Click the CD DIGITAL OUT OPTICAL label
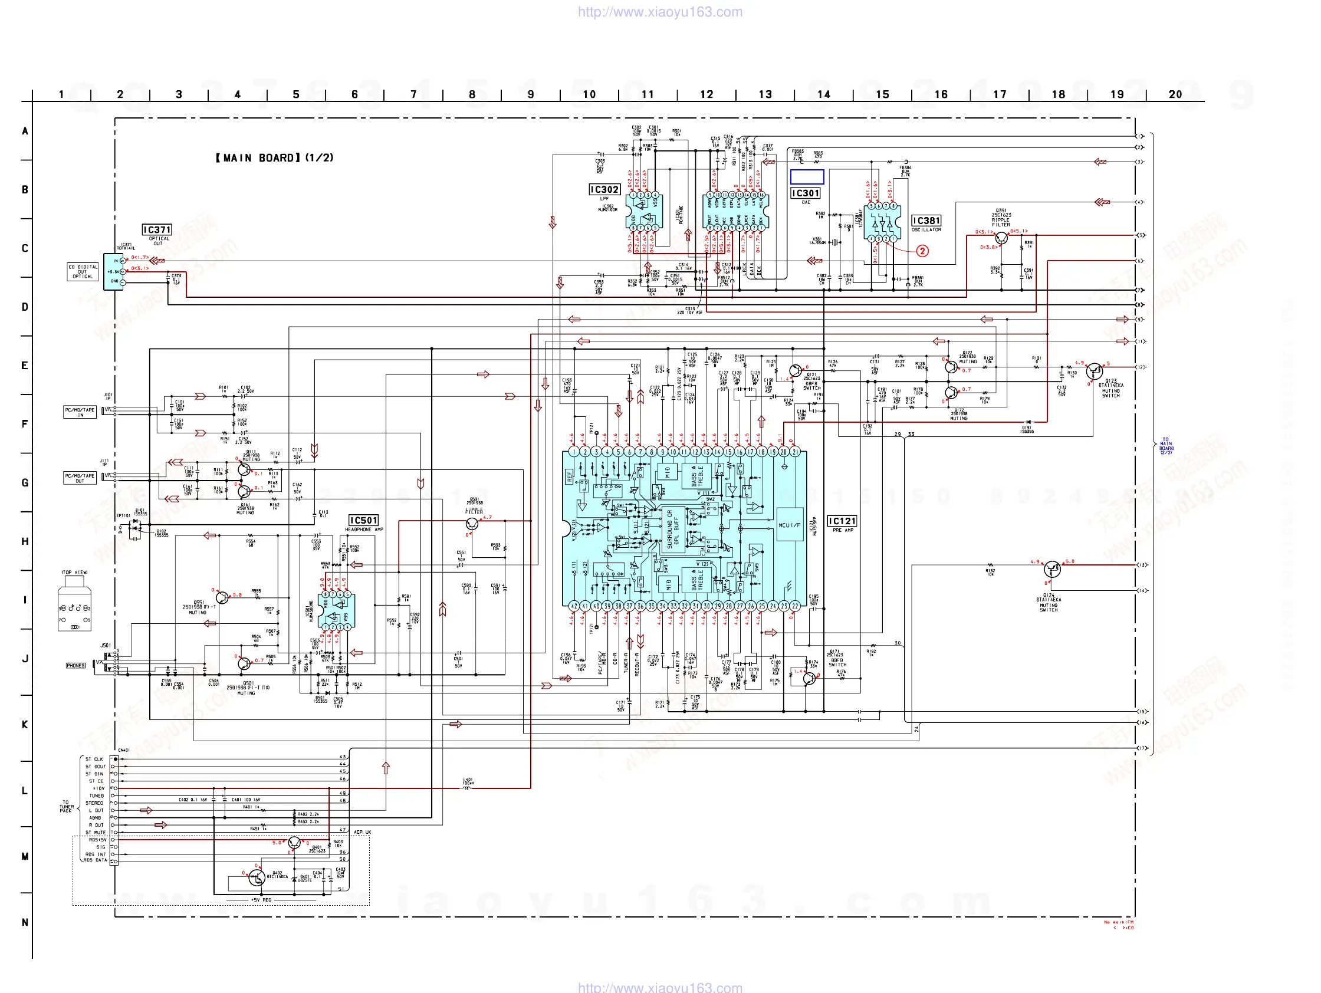Viewport: 1321px width, 993px height. [x=83, y=272]
